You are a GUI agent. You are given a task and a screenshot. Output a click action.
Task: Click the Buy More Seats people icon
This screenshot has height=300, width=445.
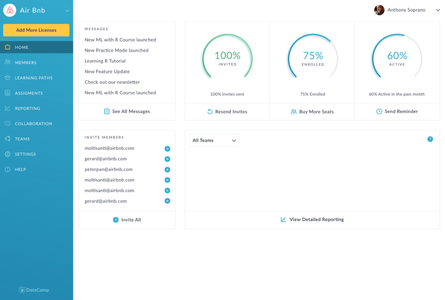pyautogui.click(x=294, y=112)
